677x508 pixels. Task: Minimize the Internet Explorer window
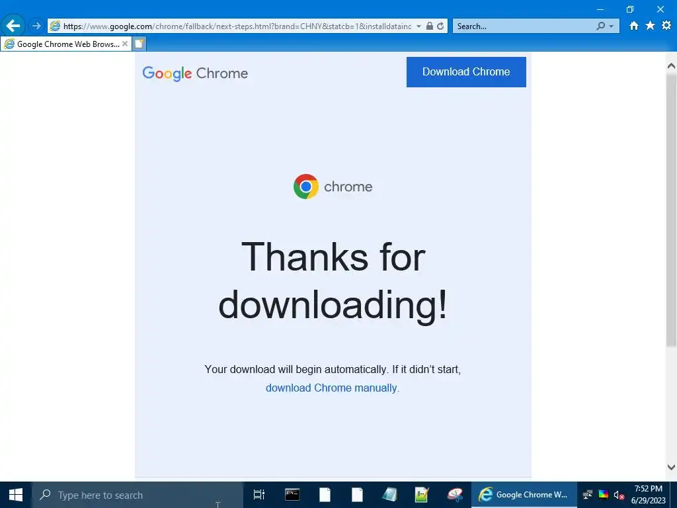tap(600, 9)
